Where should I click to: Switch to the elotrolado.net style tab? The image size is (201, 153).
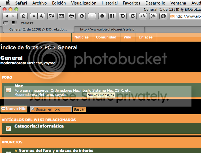coord(109,29)
